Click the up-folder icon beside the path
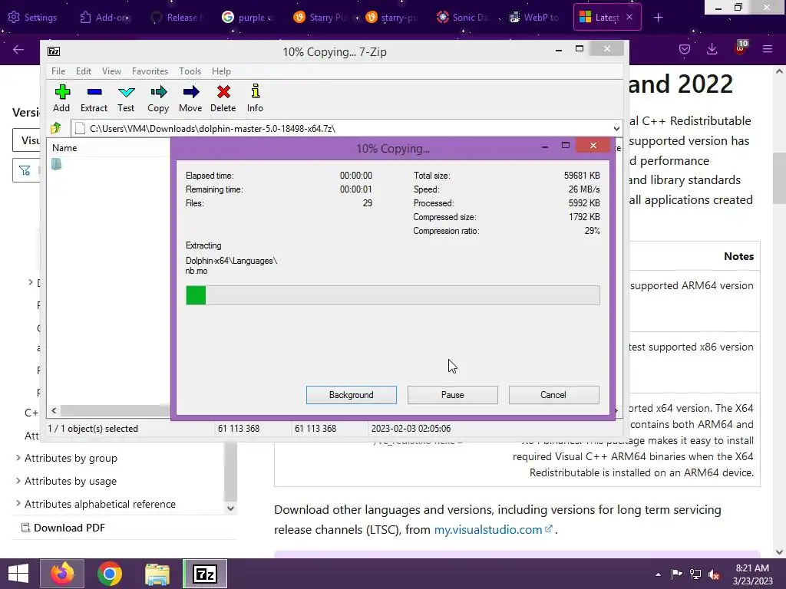This screenshot has width=786, height=589. coord(55,129)
